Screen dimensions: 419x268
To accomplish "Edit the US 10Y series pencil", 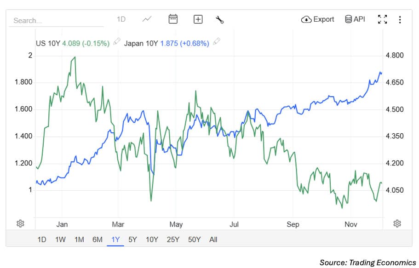I will 117,42.
